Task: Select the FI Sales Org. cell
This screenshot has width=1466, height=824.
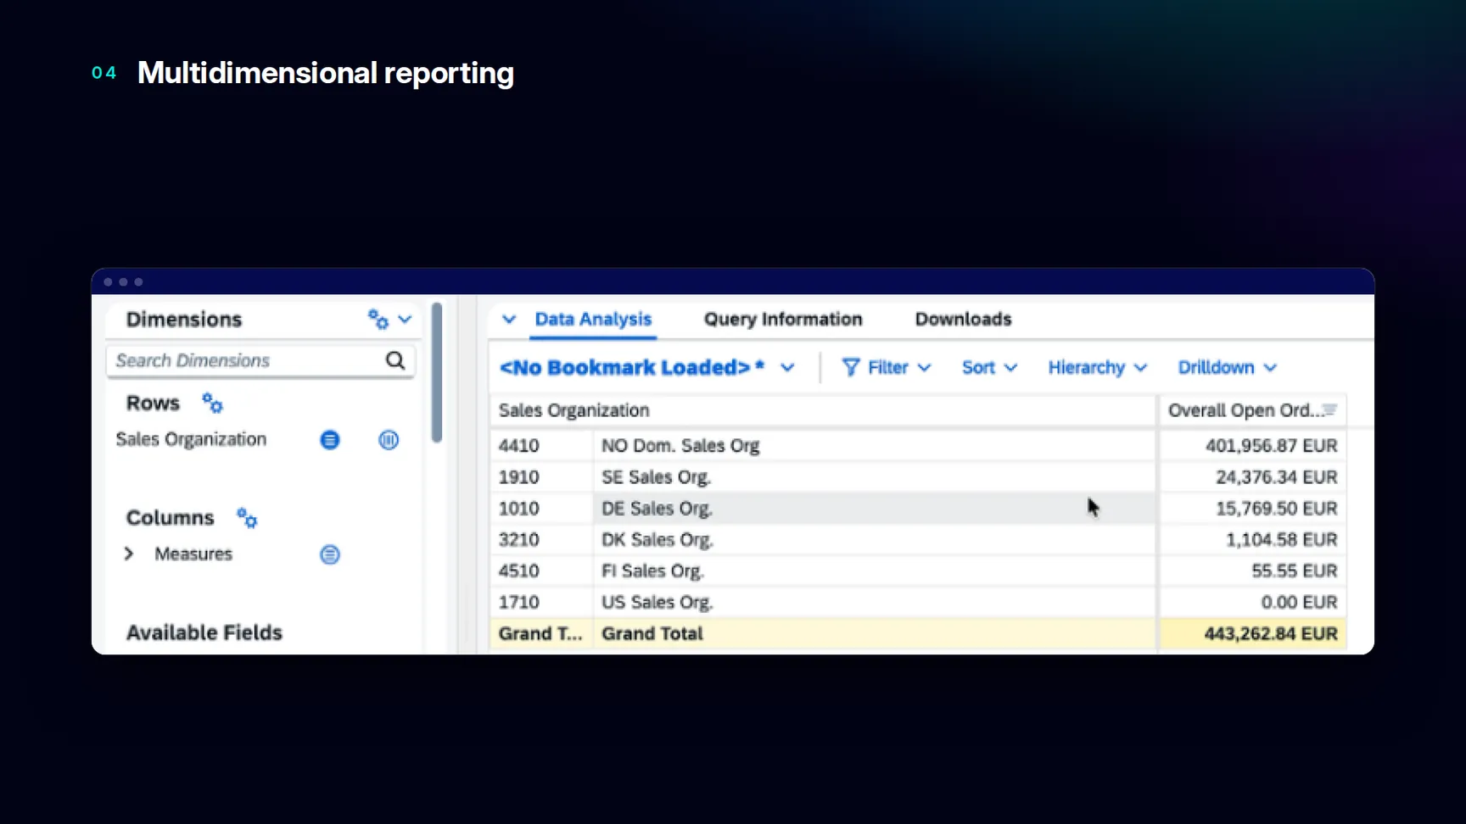Action: [874, 571]
